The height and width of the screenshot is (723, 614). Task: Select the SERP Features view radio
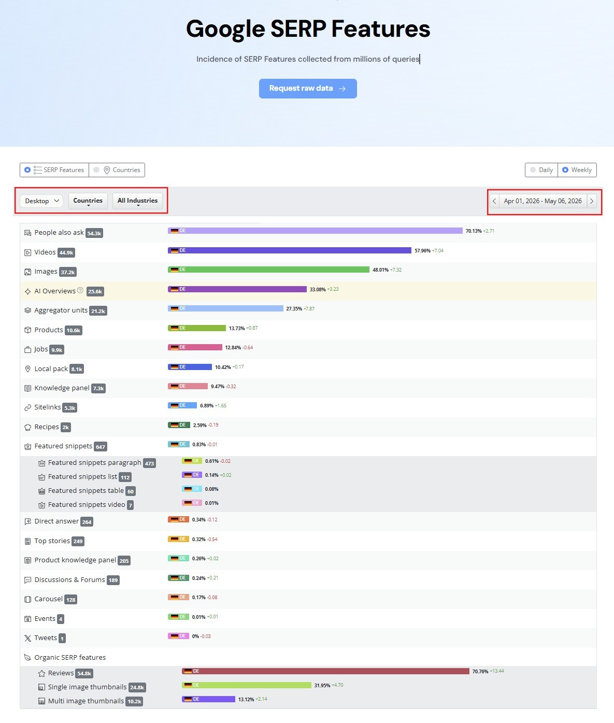(x=27, y=170)
